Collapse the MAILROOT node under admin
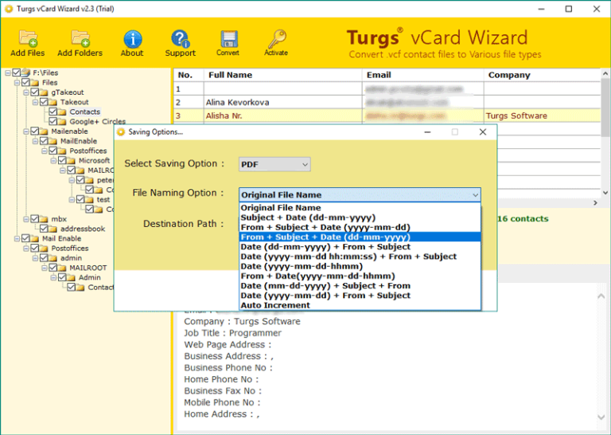Viewport: 611px width, 435px height. (x=45, y=268)
